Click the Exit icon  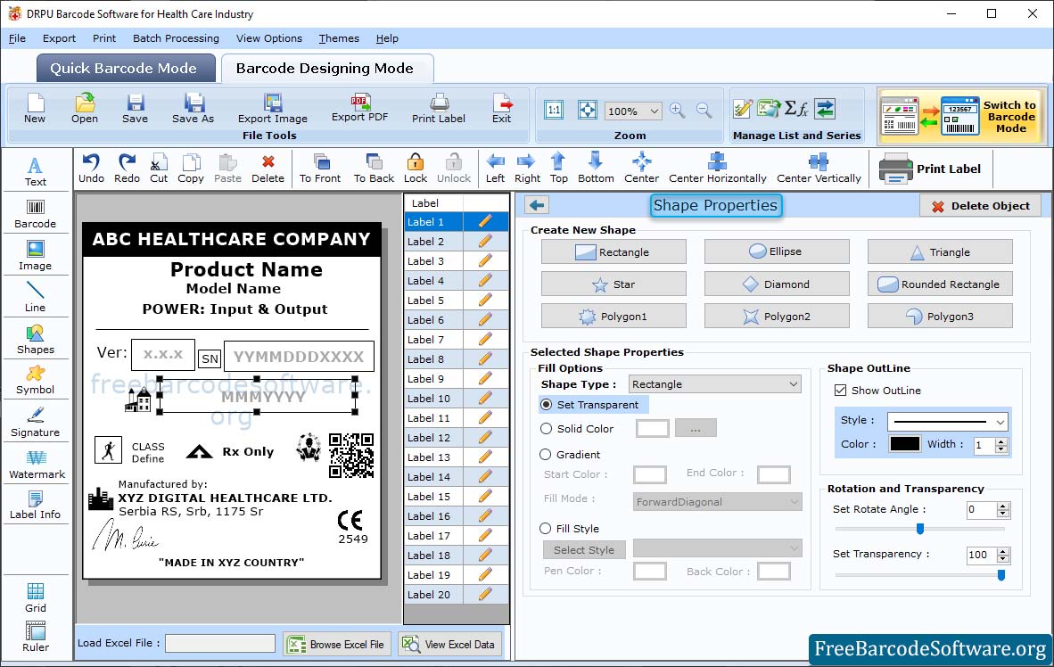(x=501, y=108)
